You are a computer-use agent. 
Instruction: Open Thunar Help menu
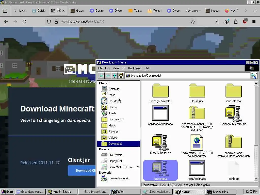click(148, 68)
